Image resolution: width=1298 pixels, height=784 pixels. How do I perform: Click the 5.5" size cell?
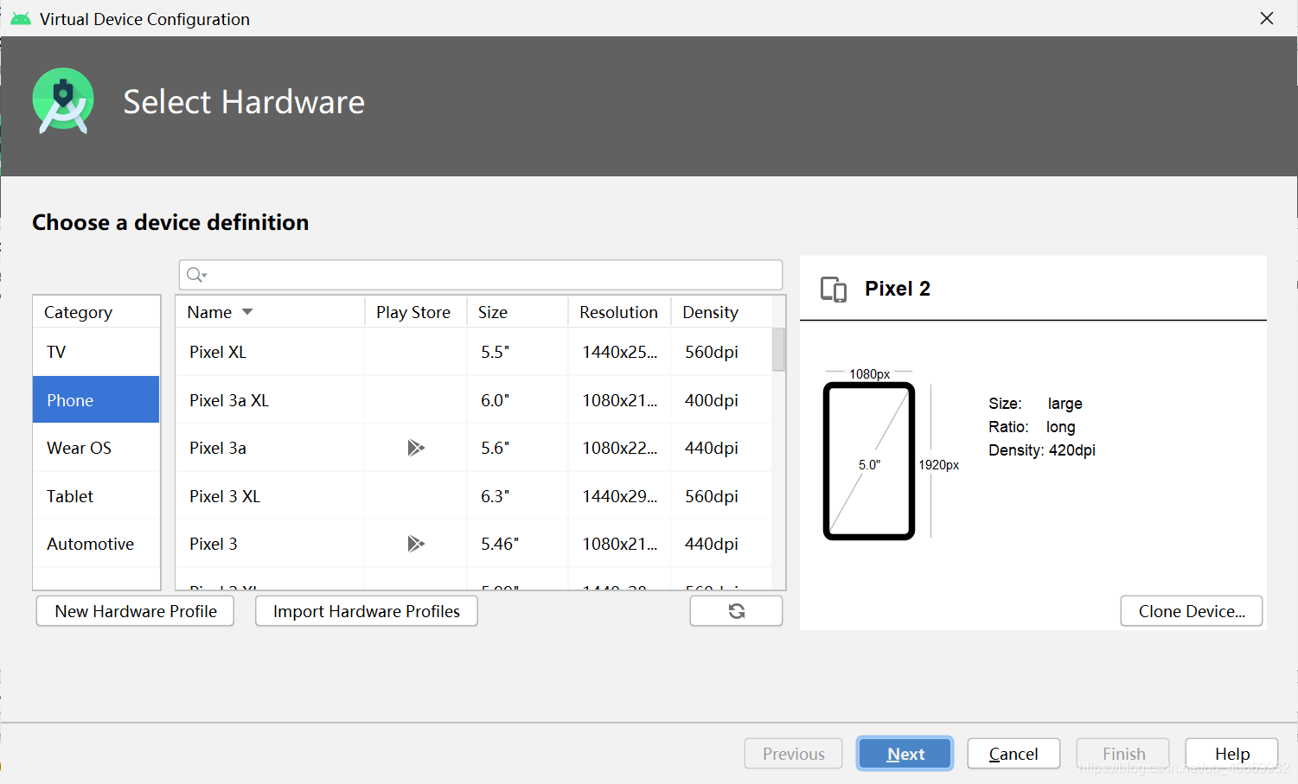pyautogui.click(x=517, y=352)
